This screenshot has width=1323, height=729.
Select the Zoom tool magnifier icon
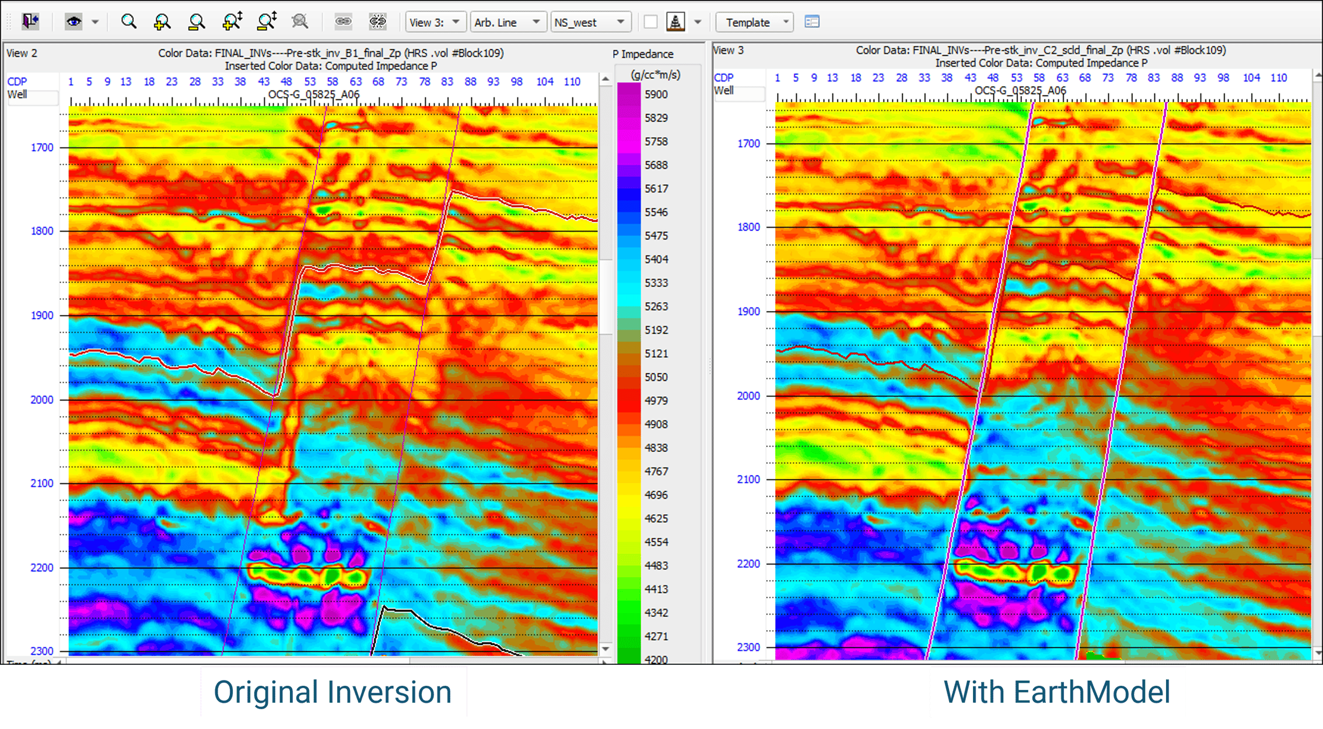click(x=129, y=22)
